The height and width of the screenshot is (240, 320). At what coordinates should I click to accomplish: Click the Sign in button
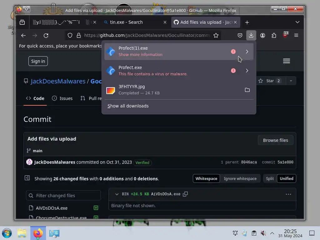38,61
